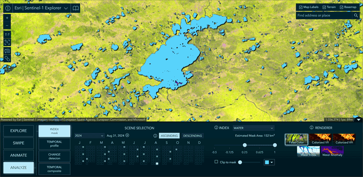Viewport: 363px width, 177px height.
Task: Click the -0.125 slider tick label
Action: pyautogui.click(x=229, y=152)
